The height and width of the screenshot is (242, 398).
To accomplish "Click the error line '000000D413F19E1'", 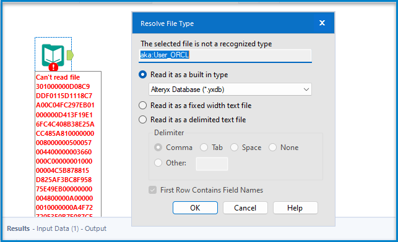I will (x=64, y=115).
